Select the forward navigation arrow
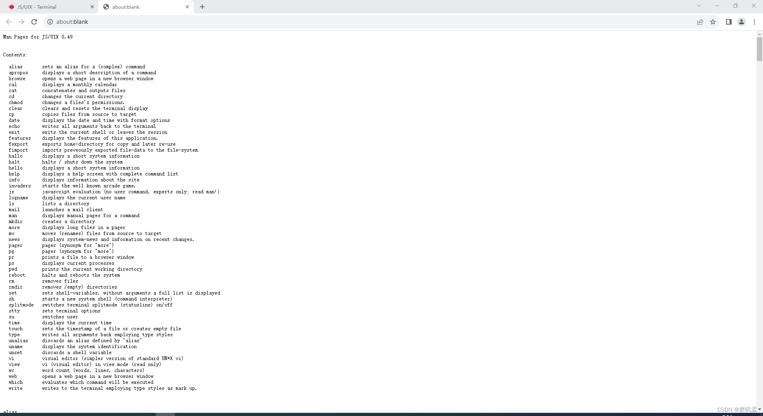 (x=21, y=22)
